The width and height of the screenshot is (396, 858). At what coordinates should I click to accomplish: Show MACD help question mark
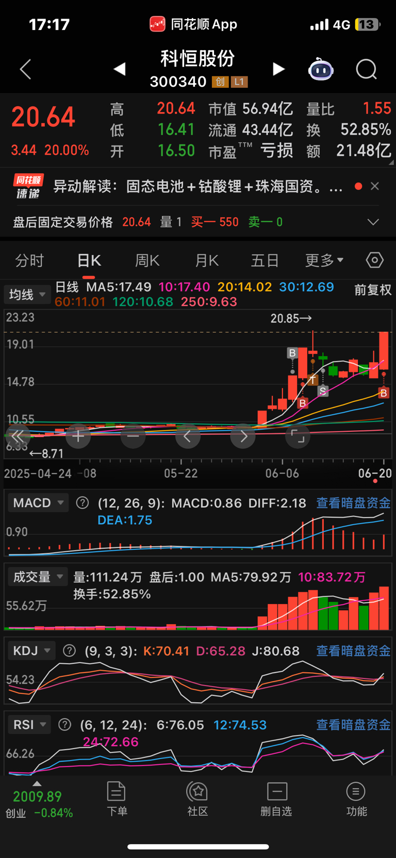point(82,503)
